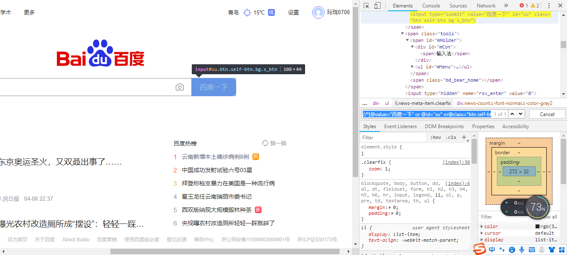Click the camera icon in Baidu search box
The image size is (567, 255).
point(180,87)
